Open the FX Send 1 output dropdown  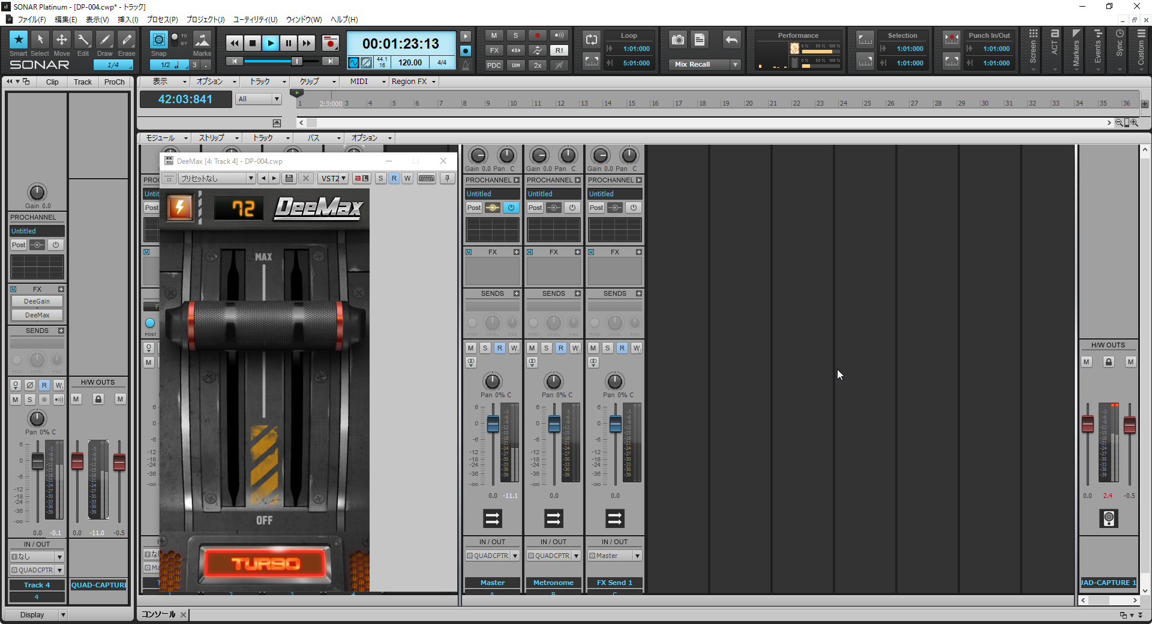point(637,556)
